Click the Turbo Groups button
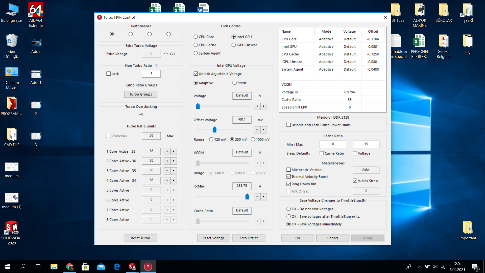This screenshot has width=485, height=273. [141, 94]
